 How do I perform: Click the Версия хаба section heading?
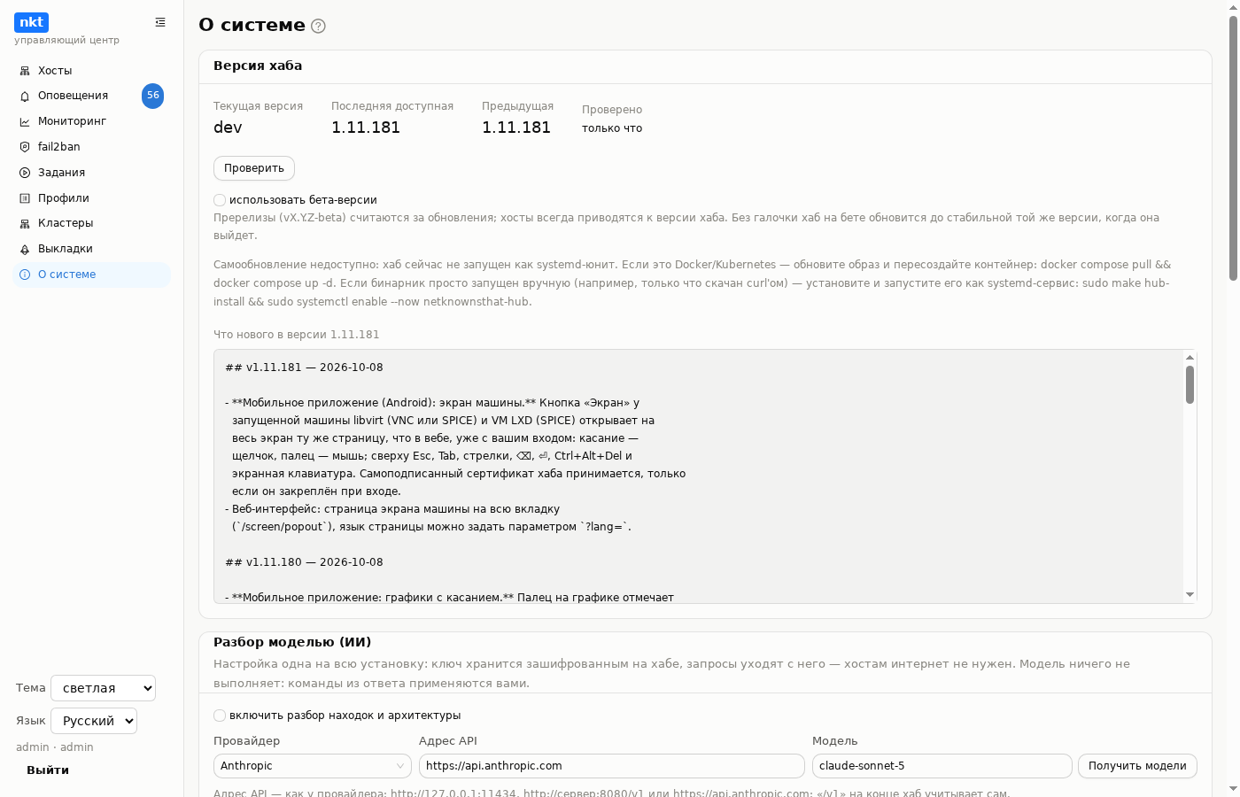(258, 66)
